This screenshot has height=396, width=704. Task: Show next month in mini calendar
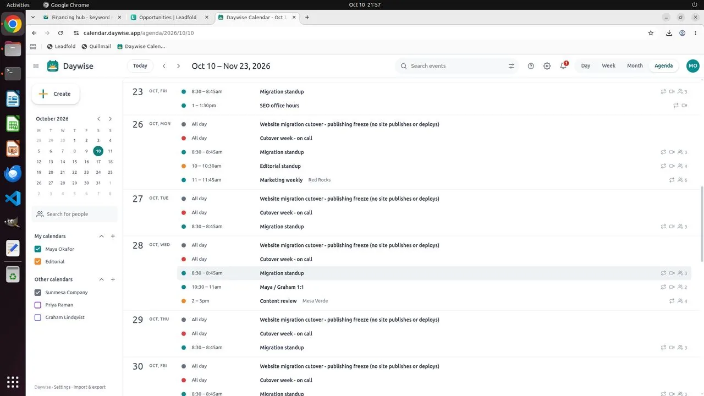tap(110, 119)
